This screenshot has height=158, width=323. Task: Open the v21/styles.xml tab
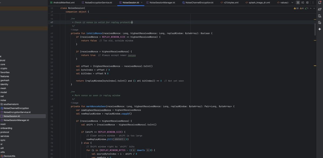[x=229, y=2]
